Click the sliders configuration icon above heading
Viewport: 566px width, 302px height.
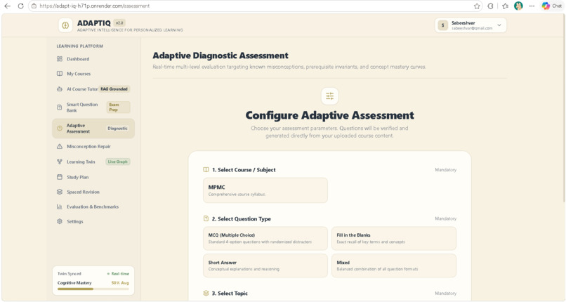[x=329, y=96]
